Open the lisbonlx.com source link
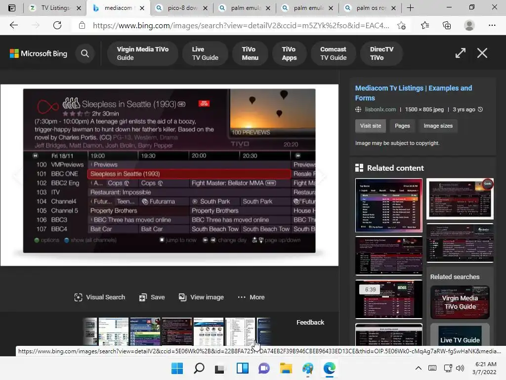This screenshot has width=506, height=380. point(380,109)
